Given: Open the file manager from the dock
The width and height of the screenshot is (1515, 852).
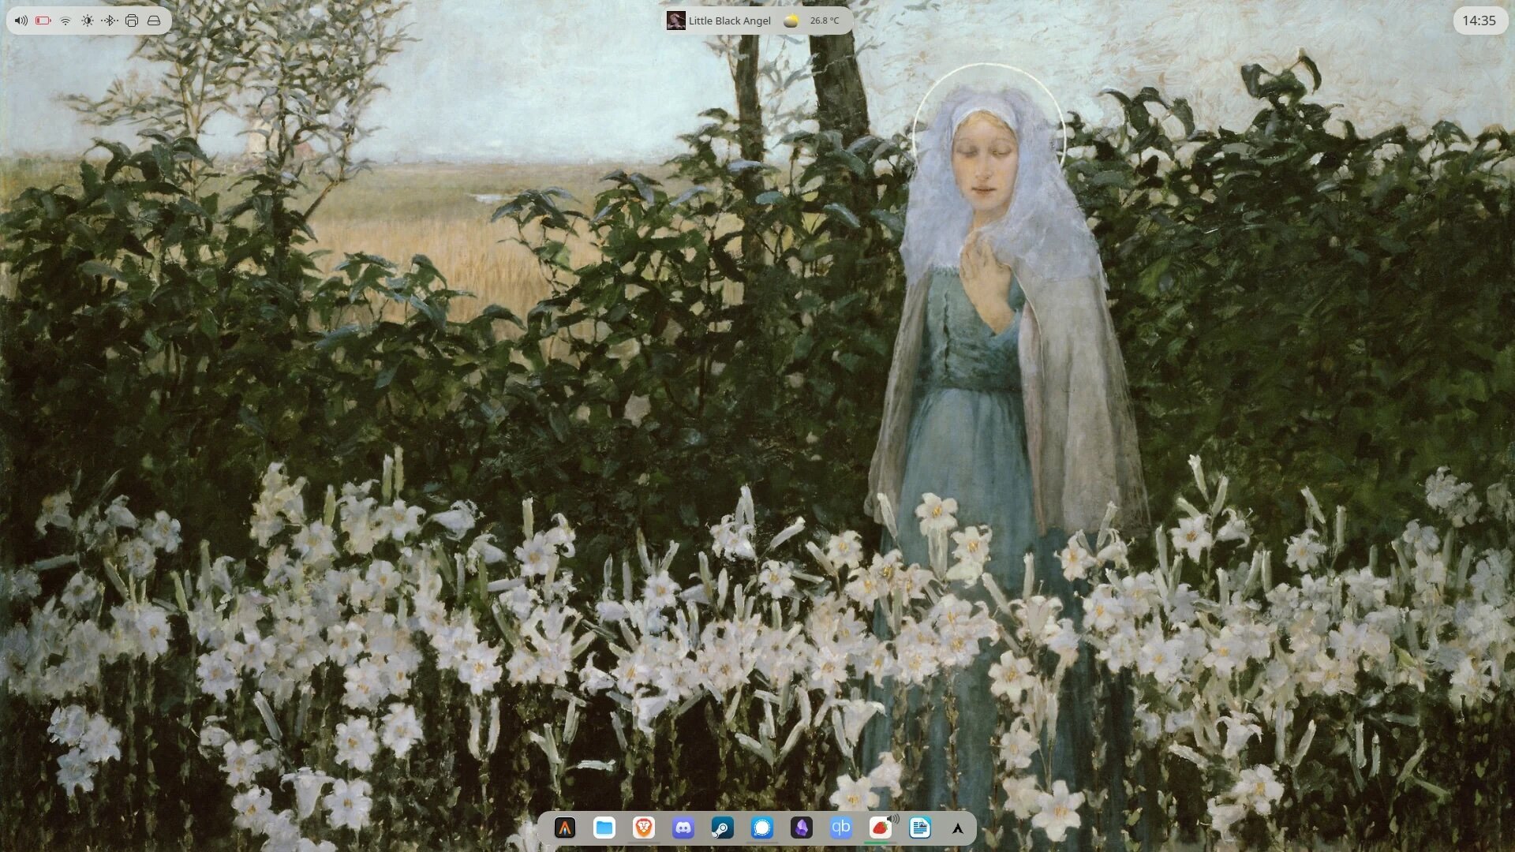Looking at the screenshot, I should point(604,828).
